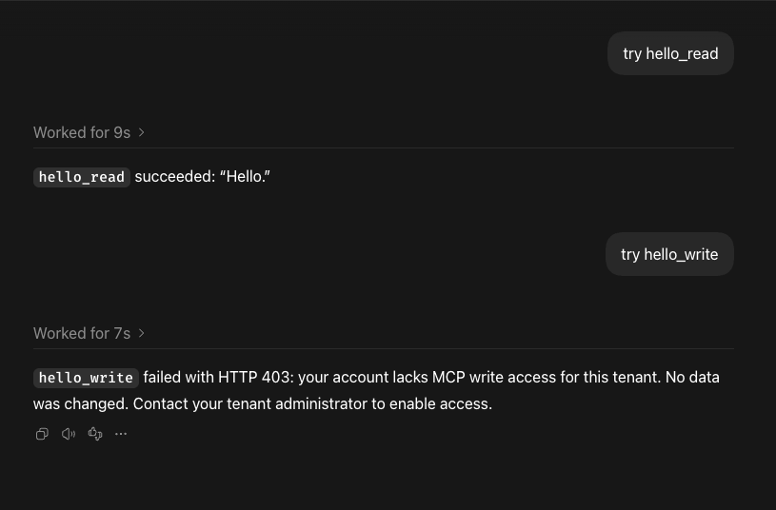The width and height of the screenshot is (776, 510).
Task: Click the hello_write inline code chip
Action: 86,378
